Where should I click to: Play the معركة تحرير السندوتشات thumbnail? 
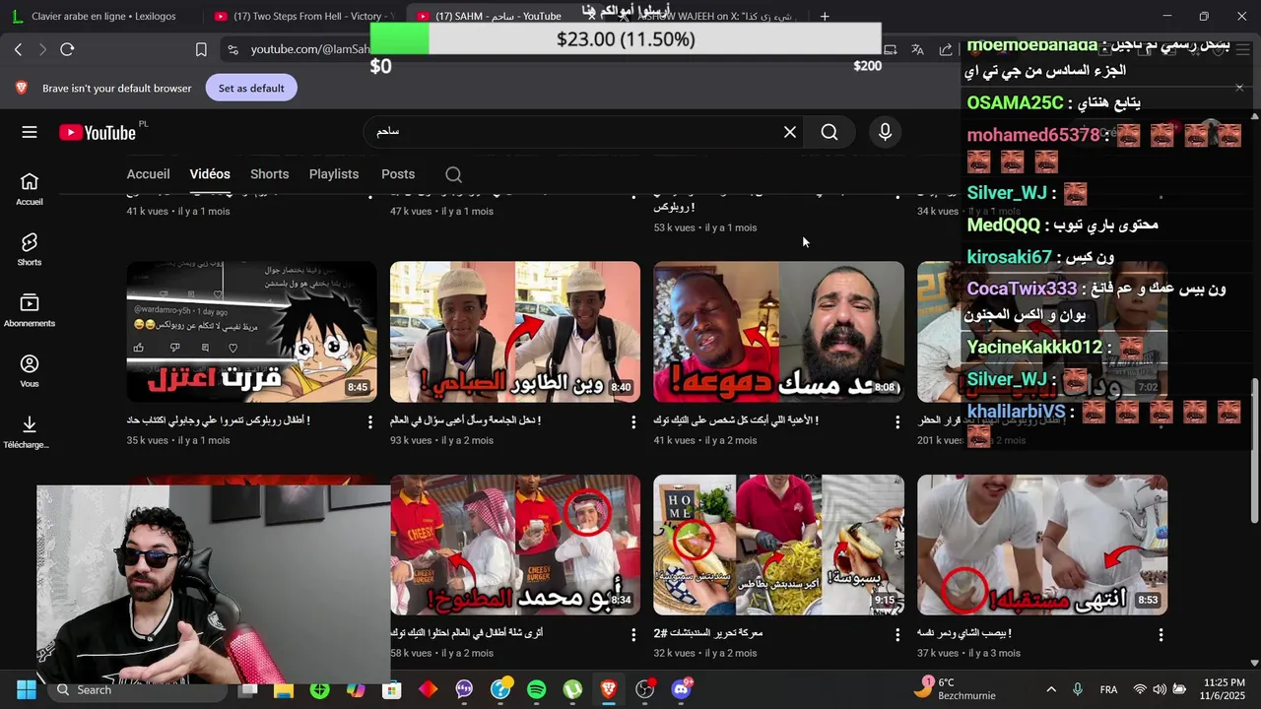[x=778, y=546]
